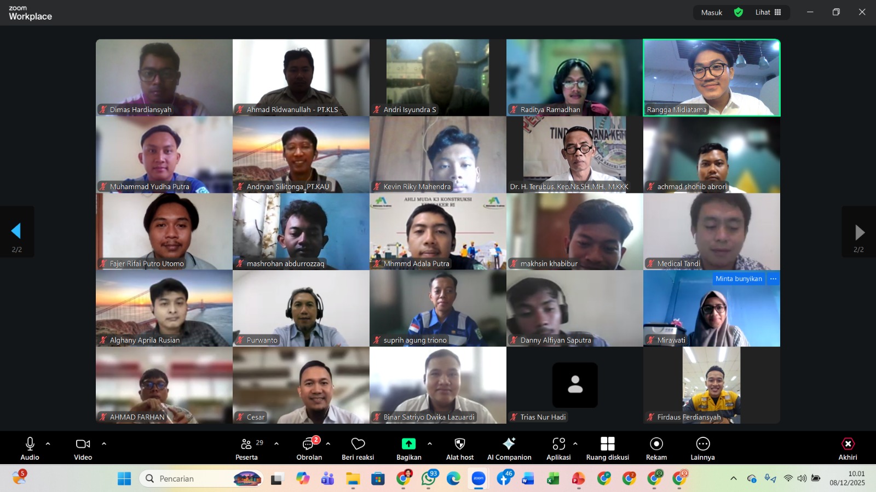This screenshot has height=492, width=876.
Task: Click the Akhiri end meeting button
Action: pyautogui.click(x=847, y=448)
